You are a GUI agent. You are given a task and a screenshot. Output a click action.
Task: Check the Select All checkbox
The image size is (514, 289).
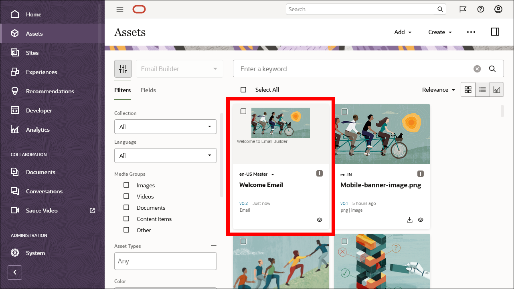243,89
